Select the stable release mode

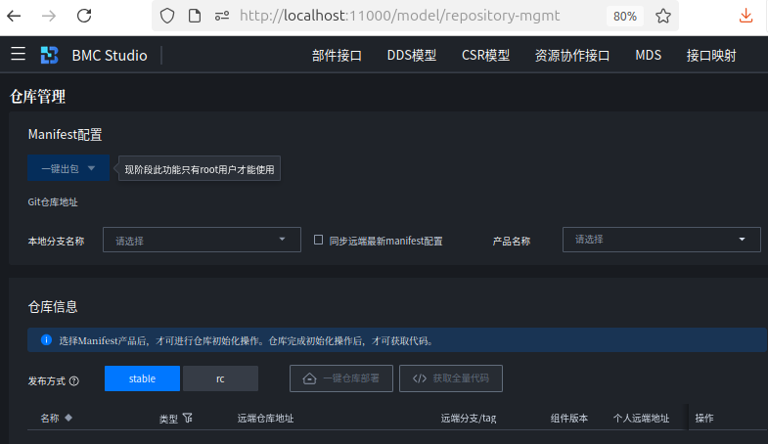(142, 378)
